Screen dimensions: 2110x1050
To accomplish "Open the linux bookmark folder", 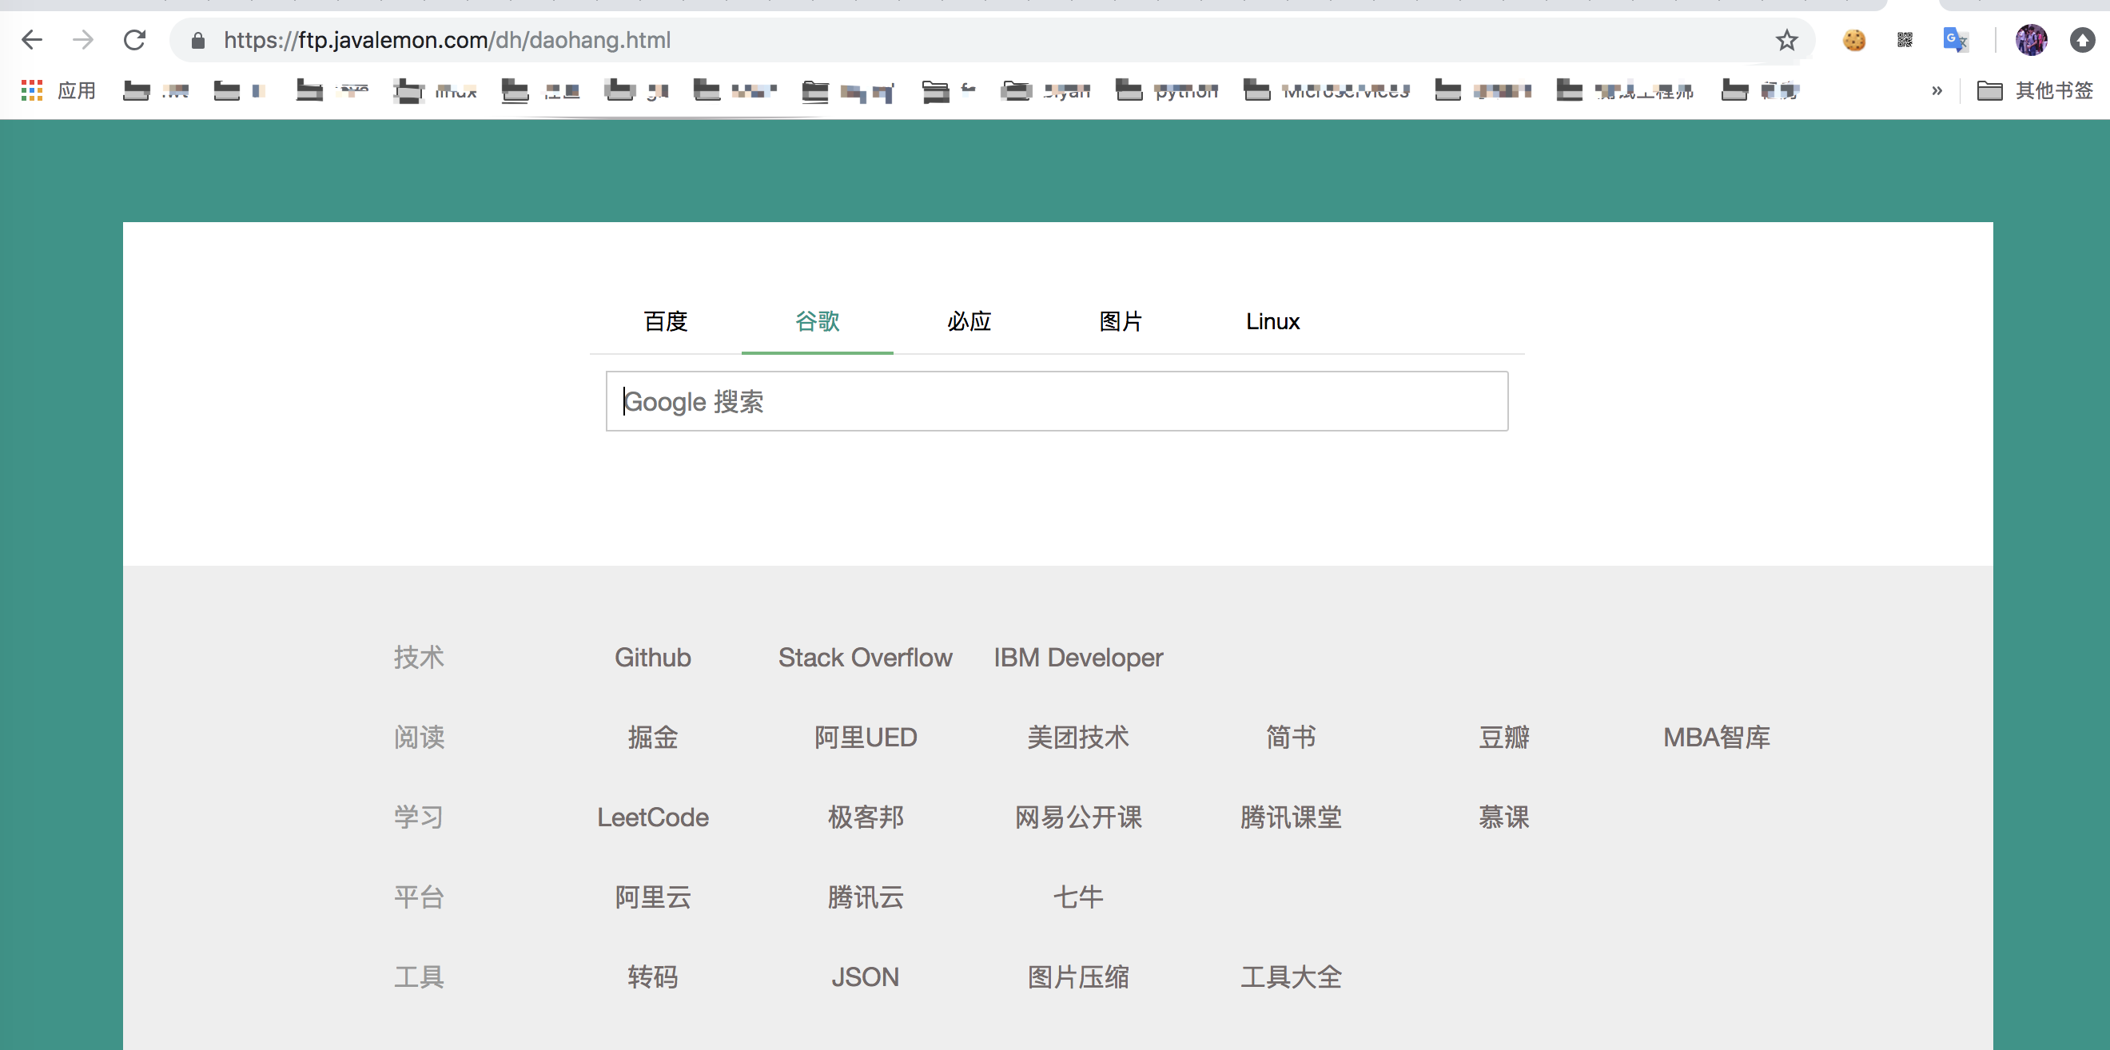I will pos(435,90).
